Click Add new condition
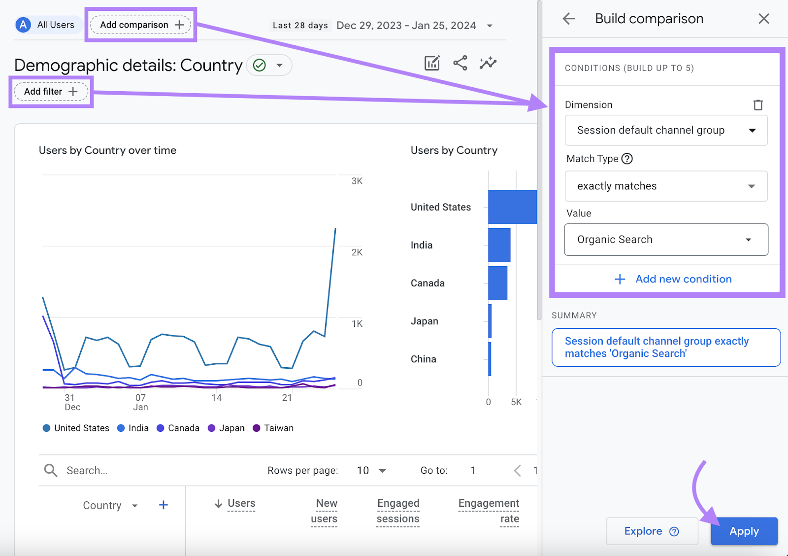Image resolution: width=788 pixels, height=556 pixels. coord(673,279)
